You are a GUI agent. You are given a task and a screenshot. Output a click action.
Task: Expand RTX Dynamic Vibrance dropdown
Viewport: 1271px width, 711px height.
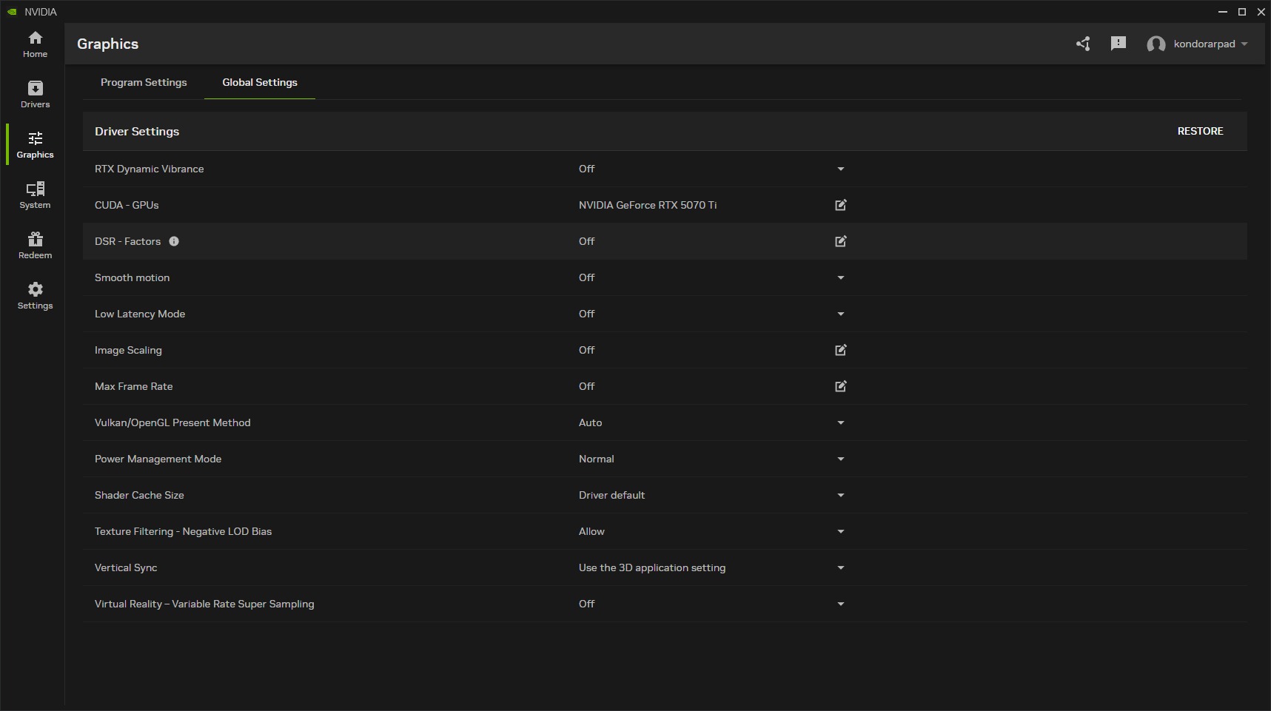click(x=841, y=169)
